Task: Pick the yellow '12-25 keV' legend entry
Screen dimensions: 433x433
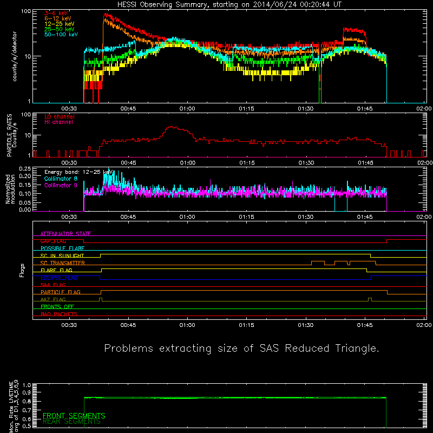Action: click(60, 24)
